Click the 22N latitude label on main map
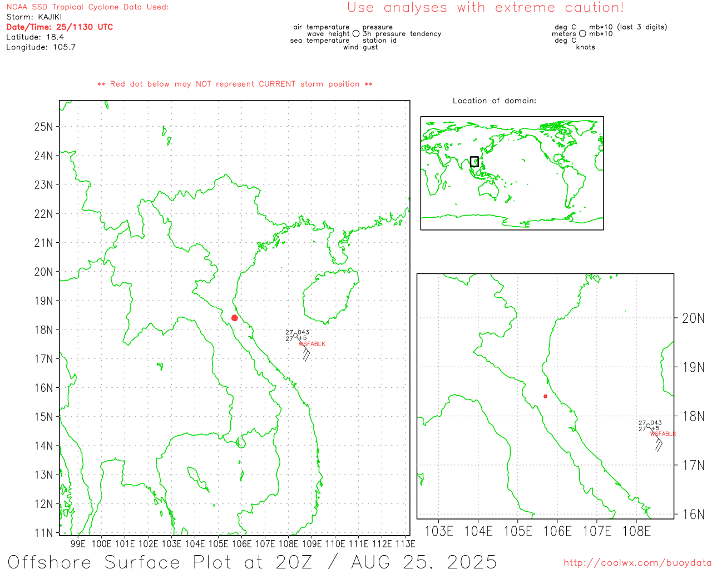This screenshot has height=569, width=712. 43,214
